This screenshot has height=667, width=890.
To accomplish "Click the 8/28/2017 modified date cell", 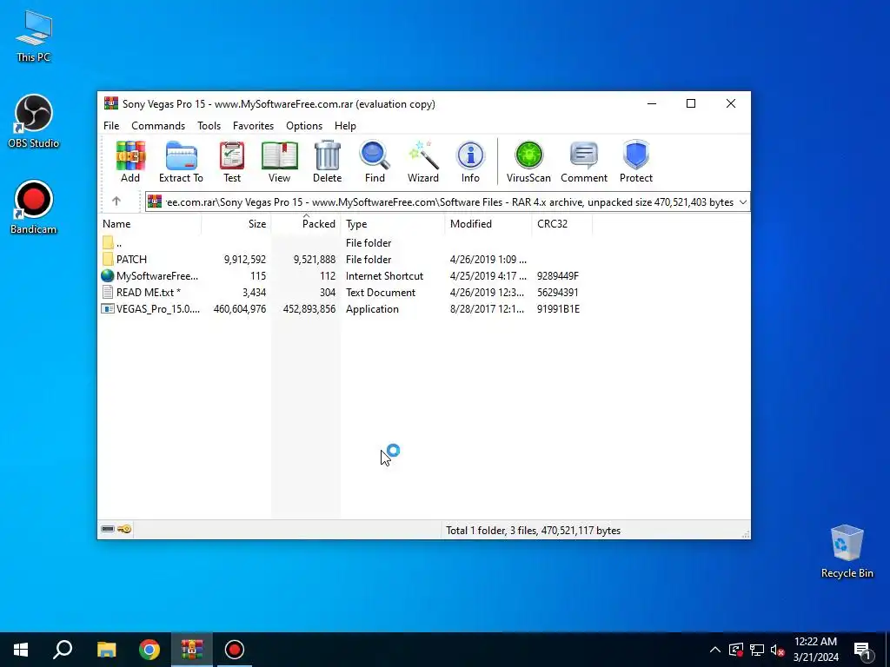I will (488, 309).
